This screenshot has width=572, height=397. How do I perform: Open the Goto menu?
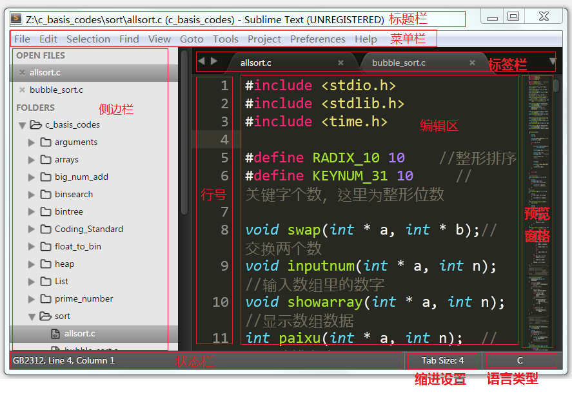[x=192, y=39]
